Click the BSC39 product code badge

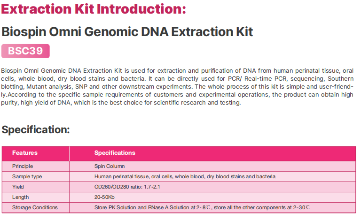(25, 51)
